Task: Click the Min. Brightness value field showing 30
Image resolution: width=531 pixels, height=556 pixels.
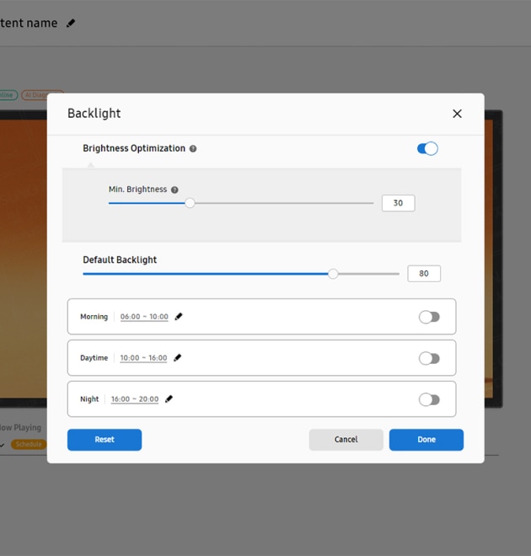Action: tap(398, 203)
